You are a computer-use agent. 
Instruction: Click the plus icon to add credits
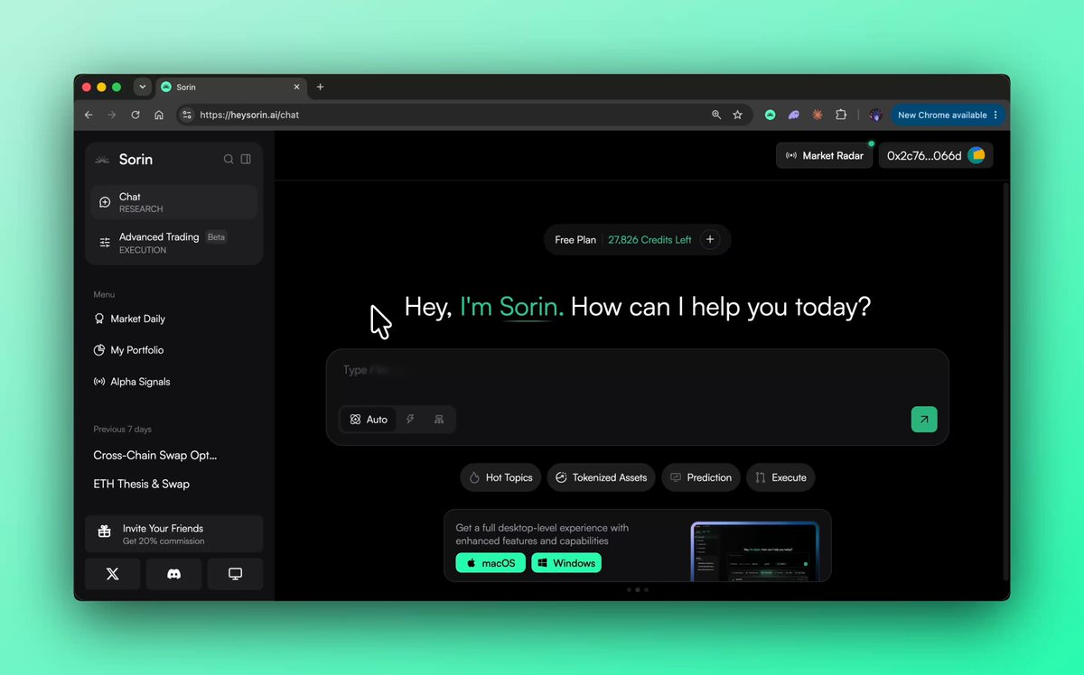click(710, 240)
